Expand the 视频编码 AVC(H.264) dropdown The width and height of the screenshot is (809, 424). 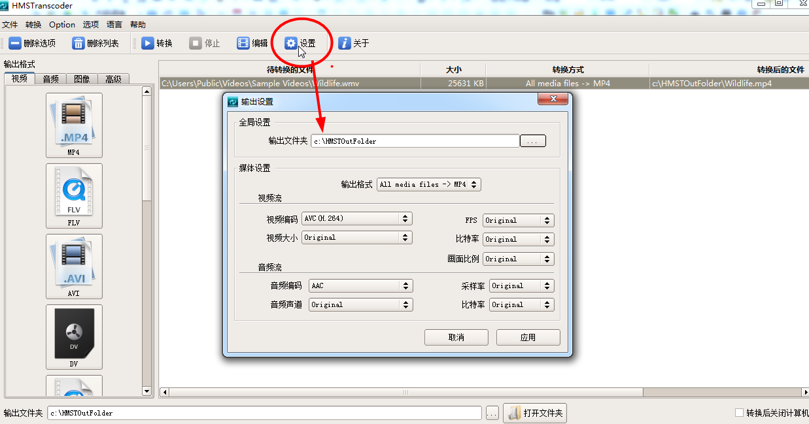click(x=357, y=219)
